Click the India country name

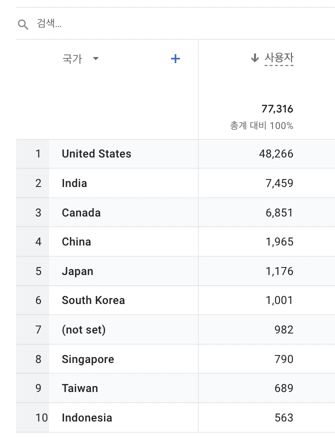[74, 183]
